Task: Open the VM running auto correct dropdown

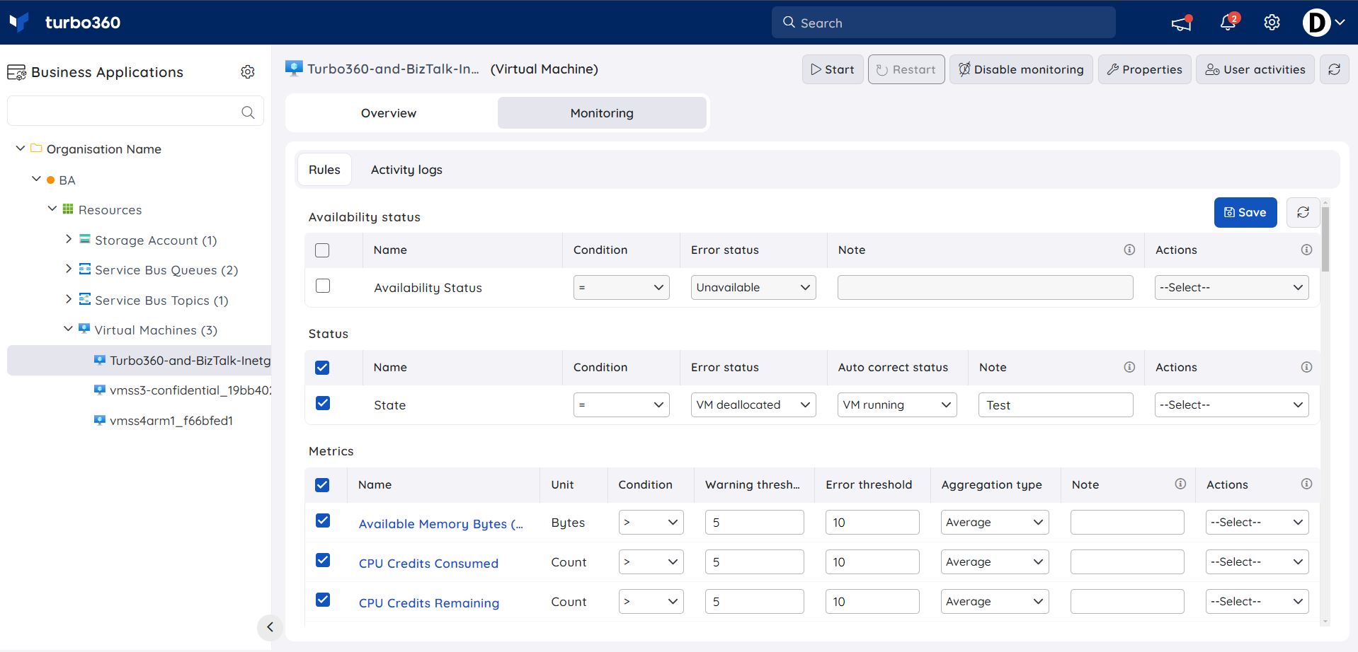Action: coord(897,404)
